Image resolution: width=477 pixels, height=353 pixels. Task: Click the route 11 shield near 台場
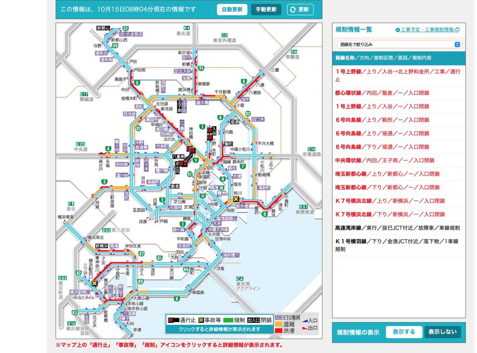[203, 196]
